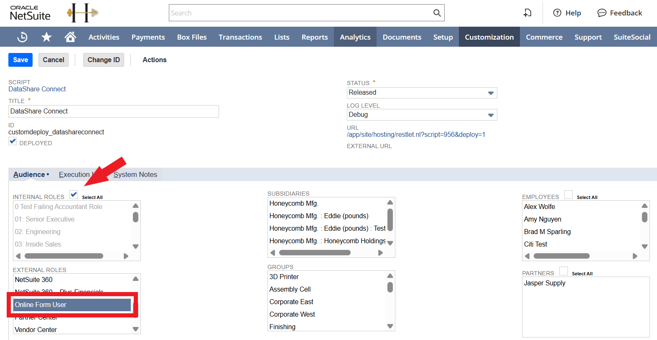Check Partners Select All checkbox

pos(563,271)
